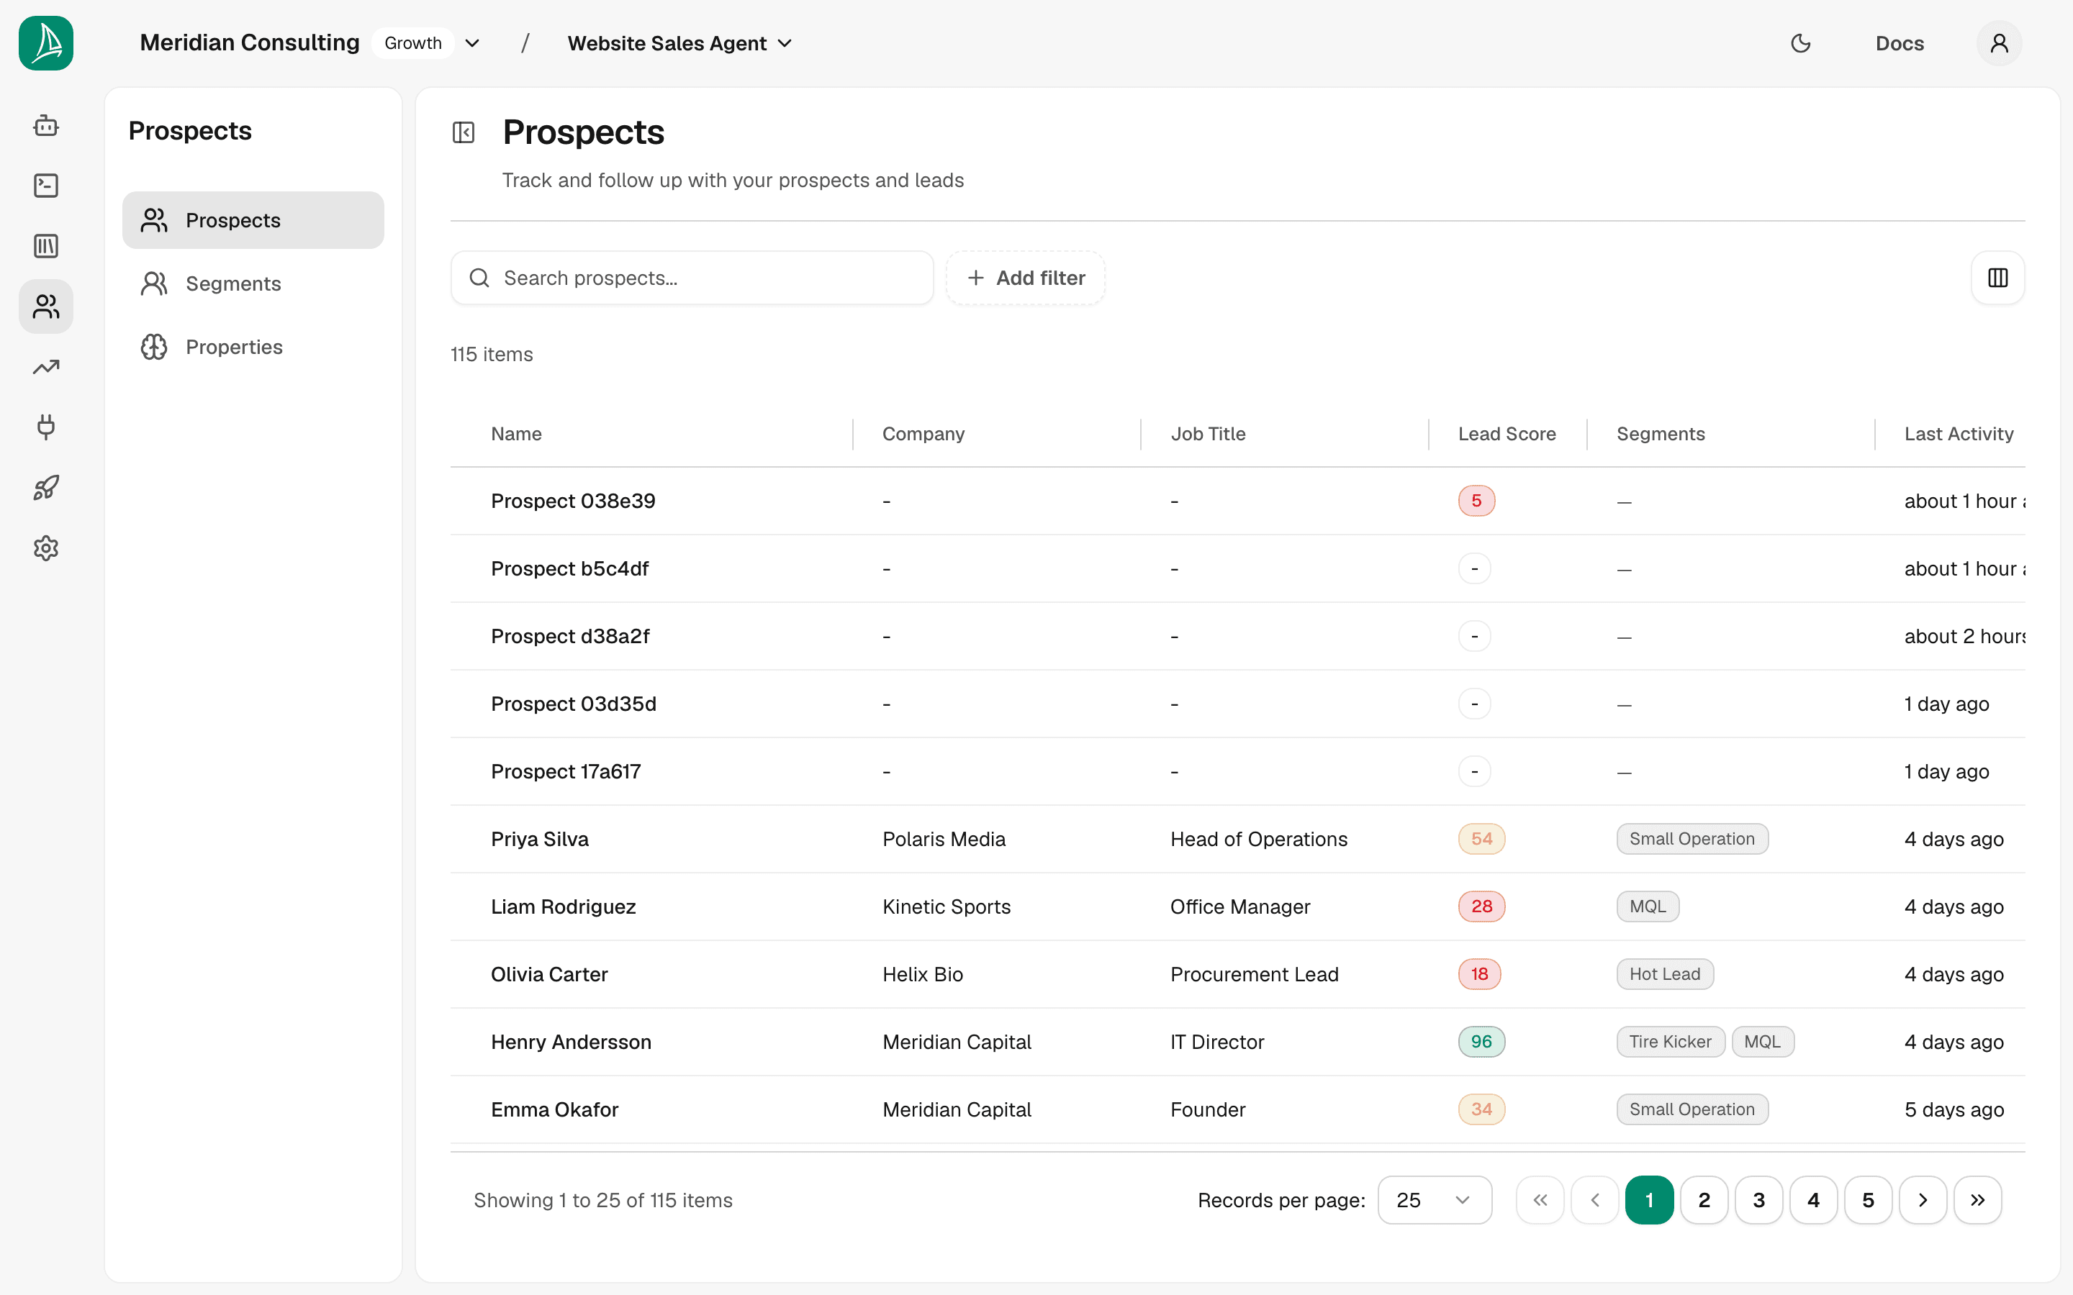This screenshot has width=2073, height=1295.
Task: Go to the next page
Action: [1923, 1200]
